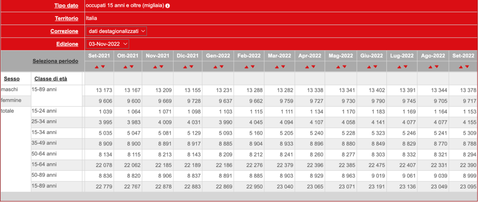The height and width of the screenshot is (202, 478).
Task: Sort Apr-2022 column ascending with up arrow
Action: [307, 67]
